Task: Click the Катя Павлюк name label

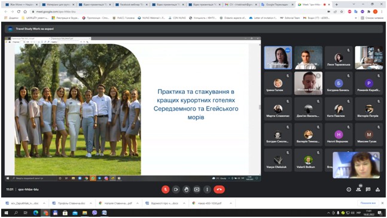Action: coord(336,116)
